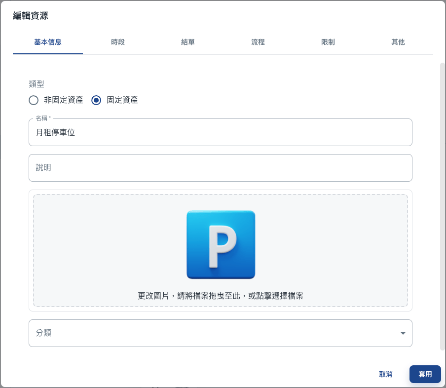Go to the 結單 tab
The height and width of the screenshot is (388, 446).
click(188, 42)
